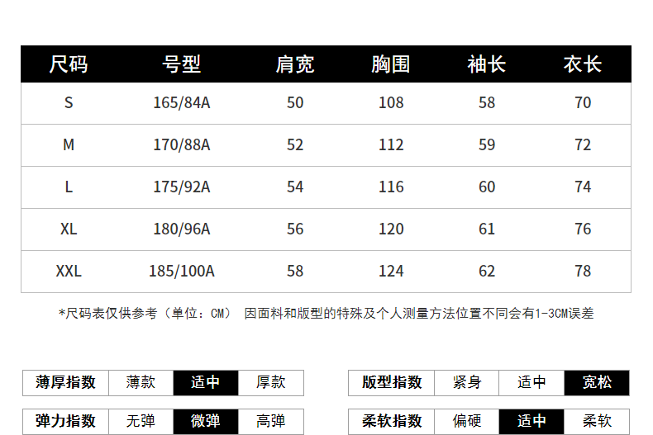
Task: Select the size XXL cell
Action: tap(69, 271)
